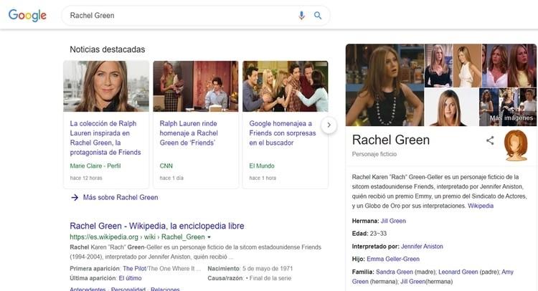Image resolution: width=538 pixels, height=291 pixels.
Task: Click the Noticias destacadas heading
Action: click(x=108, y=49)
